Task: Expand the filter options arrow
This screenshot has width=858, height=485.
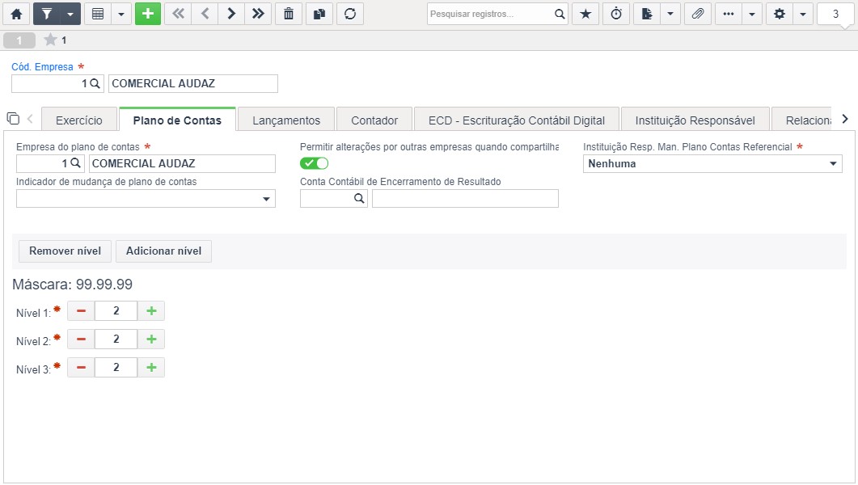Action: (70, 14)
